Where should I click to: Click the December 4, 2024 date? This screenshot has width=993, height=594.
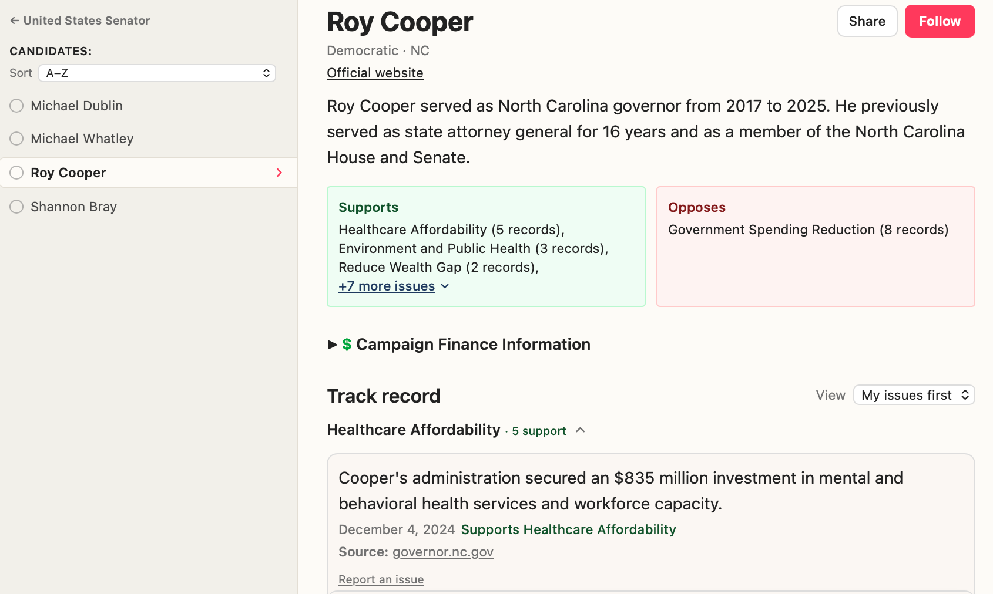coord(397,529)
